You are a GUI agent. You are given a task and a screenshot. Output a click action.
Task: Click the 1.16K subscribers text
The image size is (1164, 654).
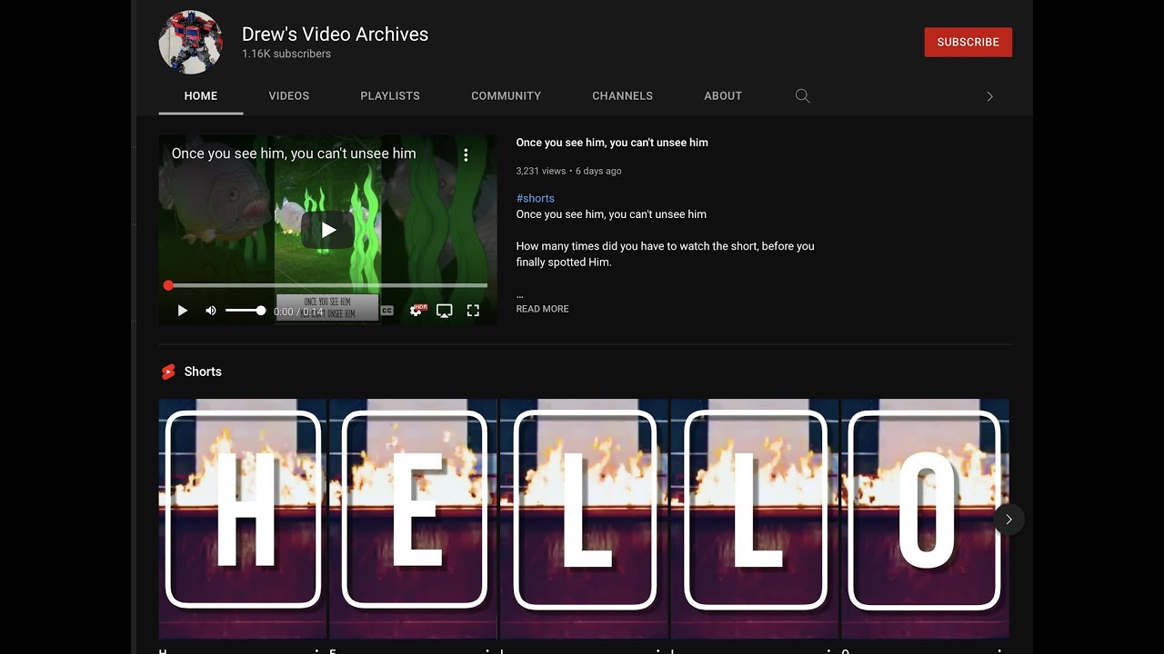(x=286, y=54)
